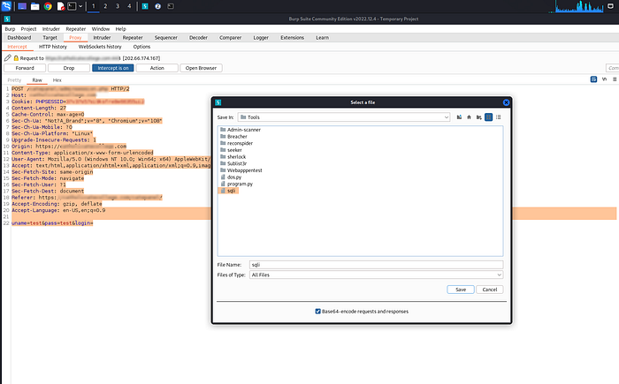Expand the terminal launcher dropdown arrow
The height and width of the screenshot is (384, 619).
tap(80, 6)
